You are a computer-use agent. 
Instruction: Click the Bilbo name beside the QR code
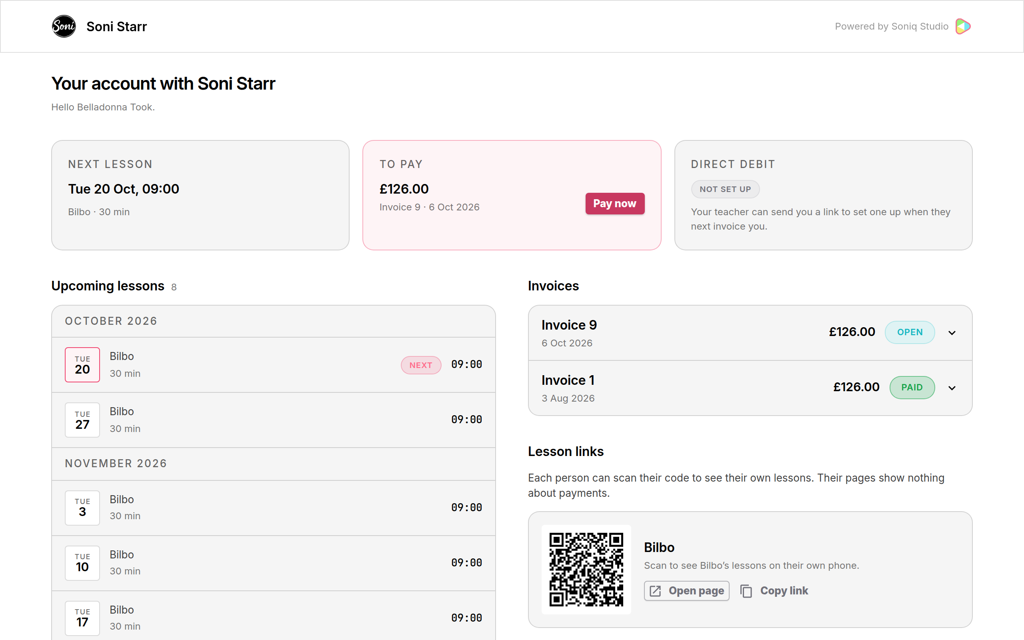pyautogui.click(x=659, y=547)
